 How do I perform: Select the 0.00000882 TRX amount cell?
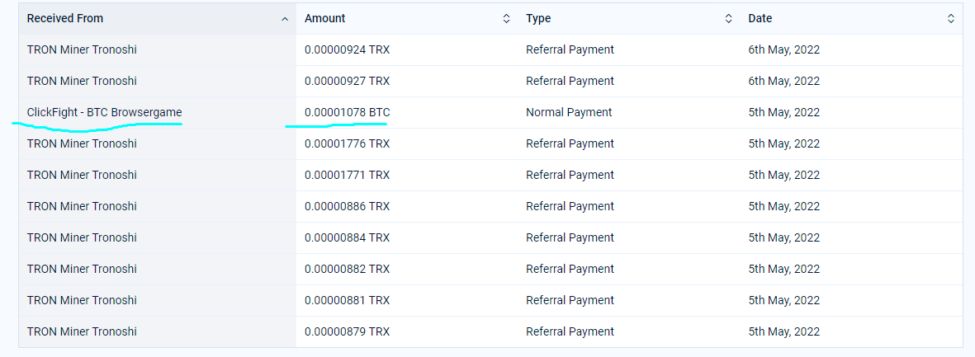pos(347,269)
